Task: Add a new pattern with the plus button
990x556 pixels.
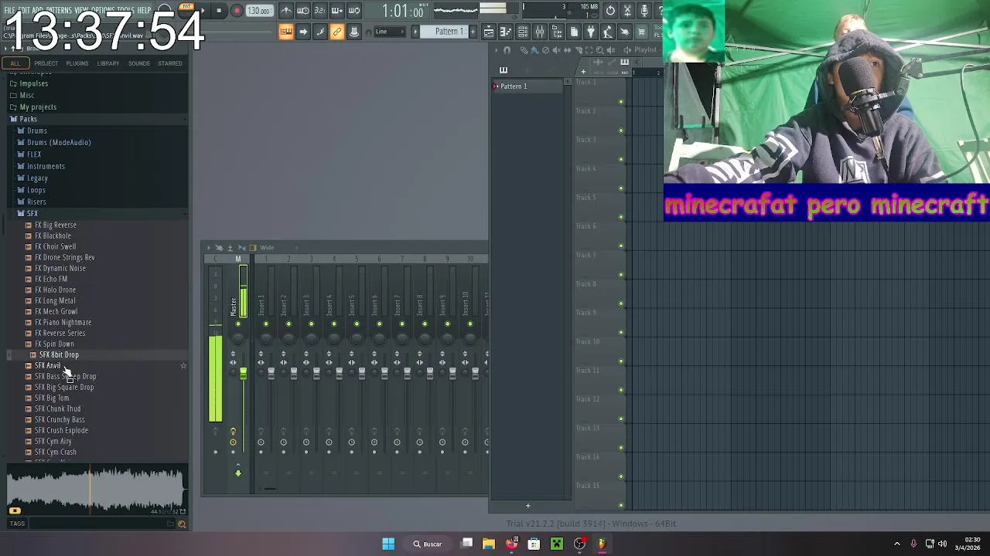Action: pos(473,32)
